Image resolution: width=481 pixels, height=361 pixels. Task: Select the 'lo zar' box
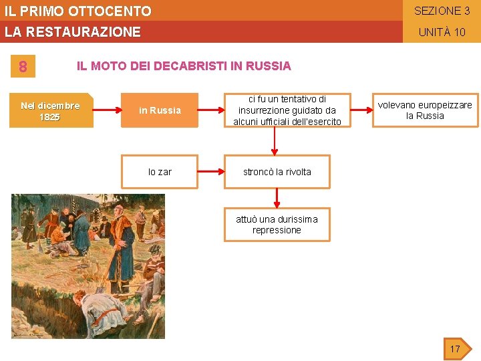[160, 172]
